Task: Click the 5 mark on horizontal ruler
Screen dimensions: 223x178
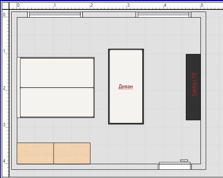Action: coord(202,5)
